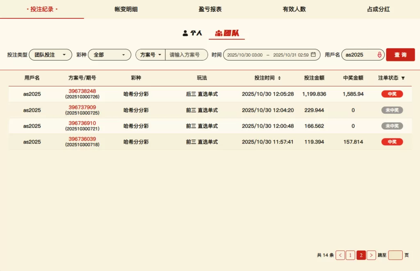Select the 团队 view
The width and height of the screenshot is (420, 271).
click(x=227, y=33)
